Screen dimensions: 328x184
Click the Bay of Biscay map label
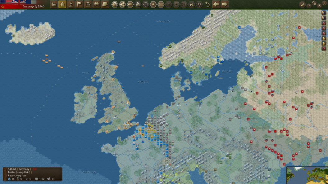(x=89, y=172)
